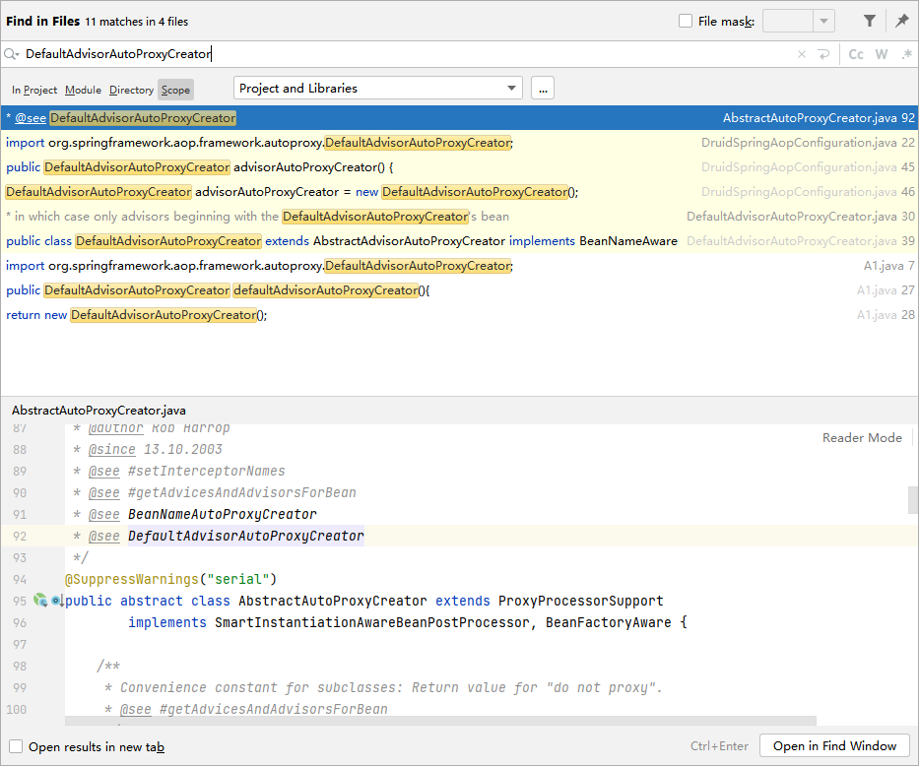Click horizontal scrollbar in code preview
The width and height of the screenshot is (919, 766).
click(x=440, y=721)
